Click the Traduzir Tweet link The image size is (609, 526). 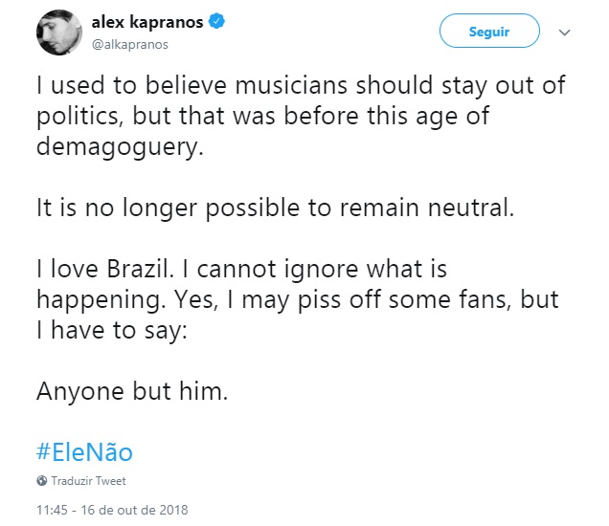coord(88,481)
